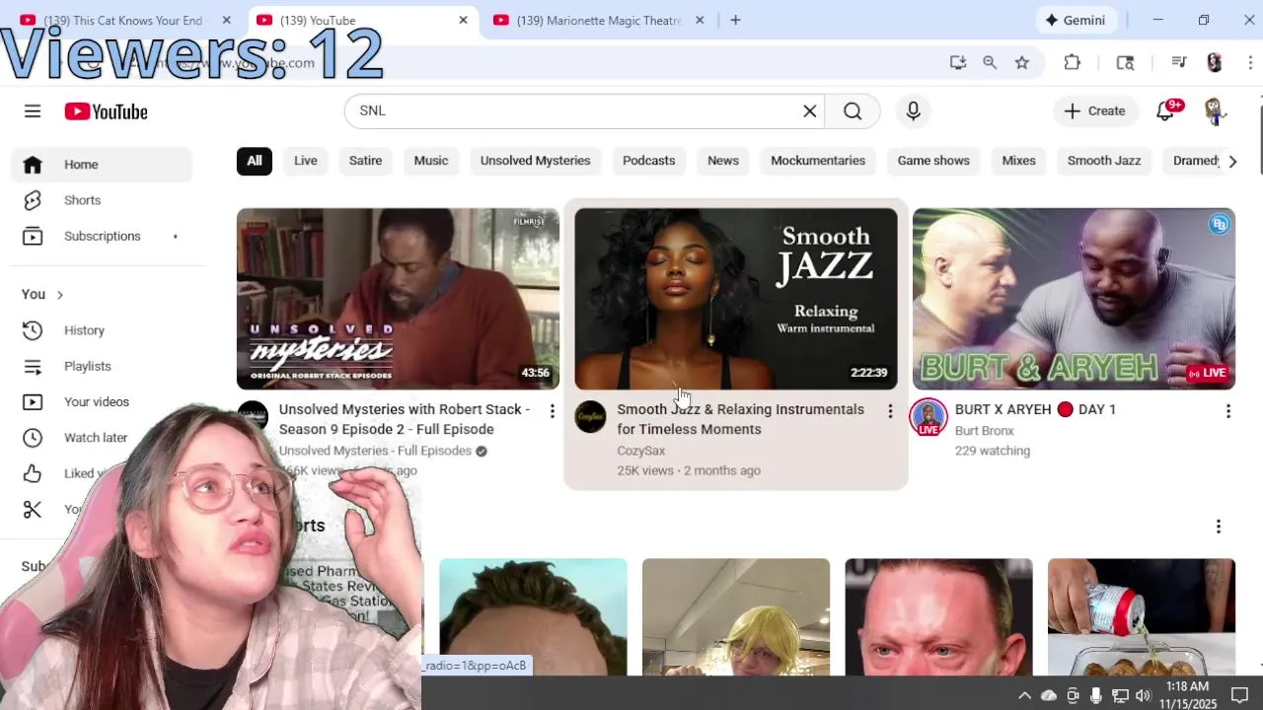Open the Smooth Jazz video thumbnail
Image resolution: width=1263 pixels, height=710 pixels.
[736, 299]
